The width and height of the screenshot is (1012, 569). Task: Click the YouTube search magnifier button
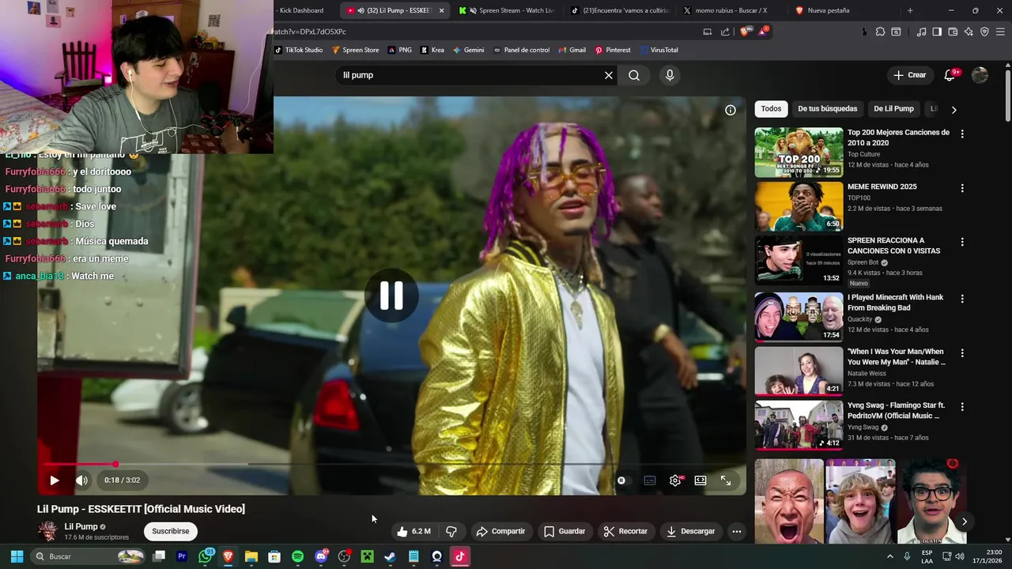pos(634,75)
